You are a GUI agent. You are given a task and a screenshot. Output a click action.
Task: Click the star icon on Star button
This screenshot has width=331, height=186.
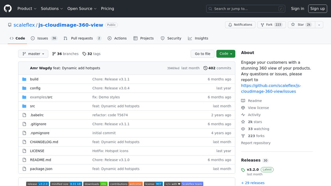(293, 24)
